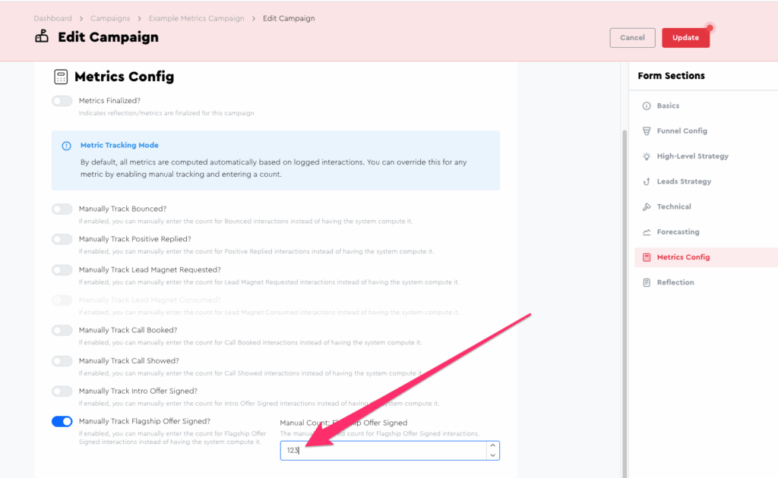The image size is (778, 478).
Task: Click the Funnel Config funnel icon
Action: click(x=647, y=131)
